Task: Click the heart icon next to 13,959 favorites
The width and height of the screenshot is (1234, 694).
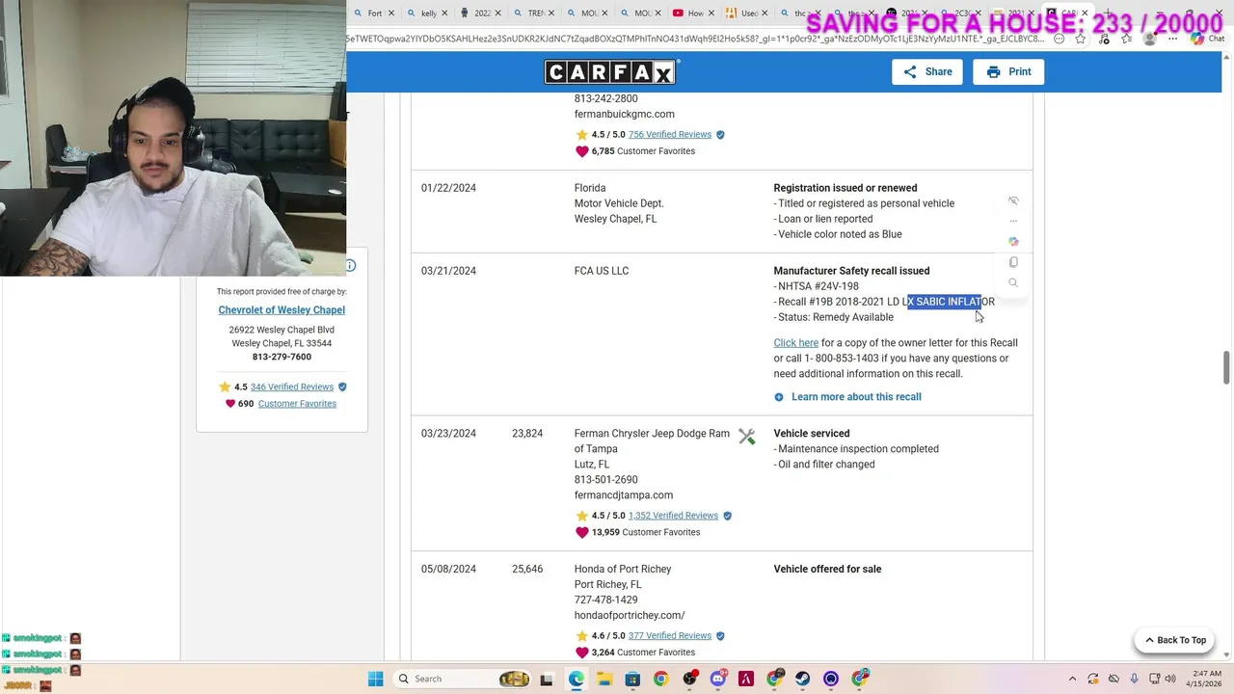Action: tap(581, 532)
